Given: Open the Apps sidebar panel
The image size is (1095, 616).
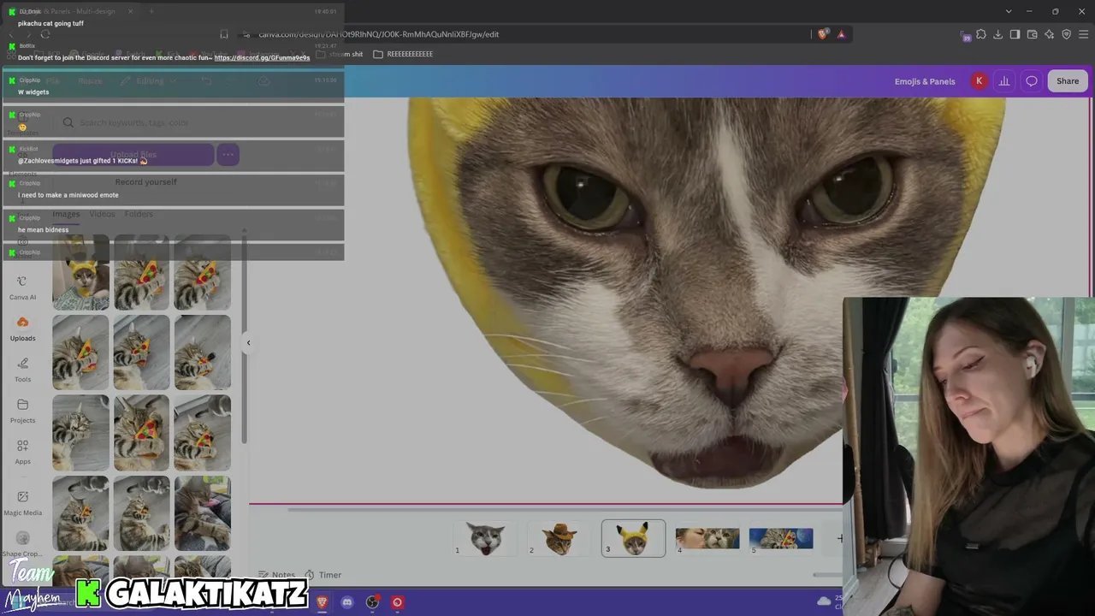Looking at the screenshot, I should click(22, 452).
